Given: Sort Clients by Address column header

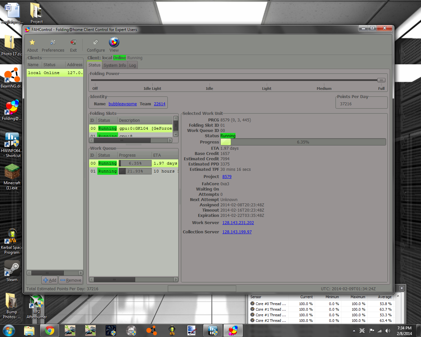Looking at the screenshot, I should 74,65.
